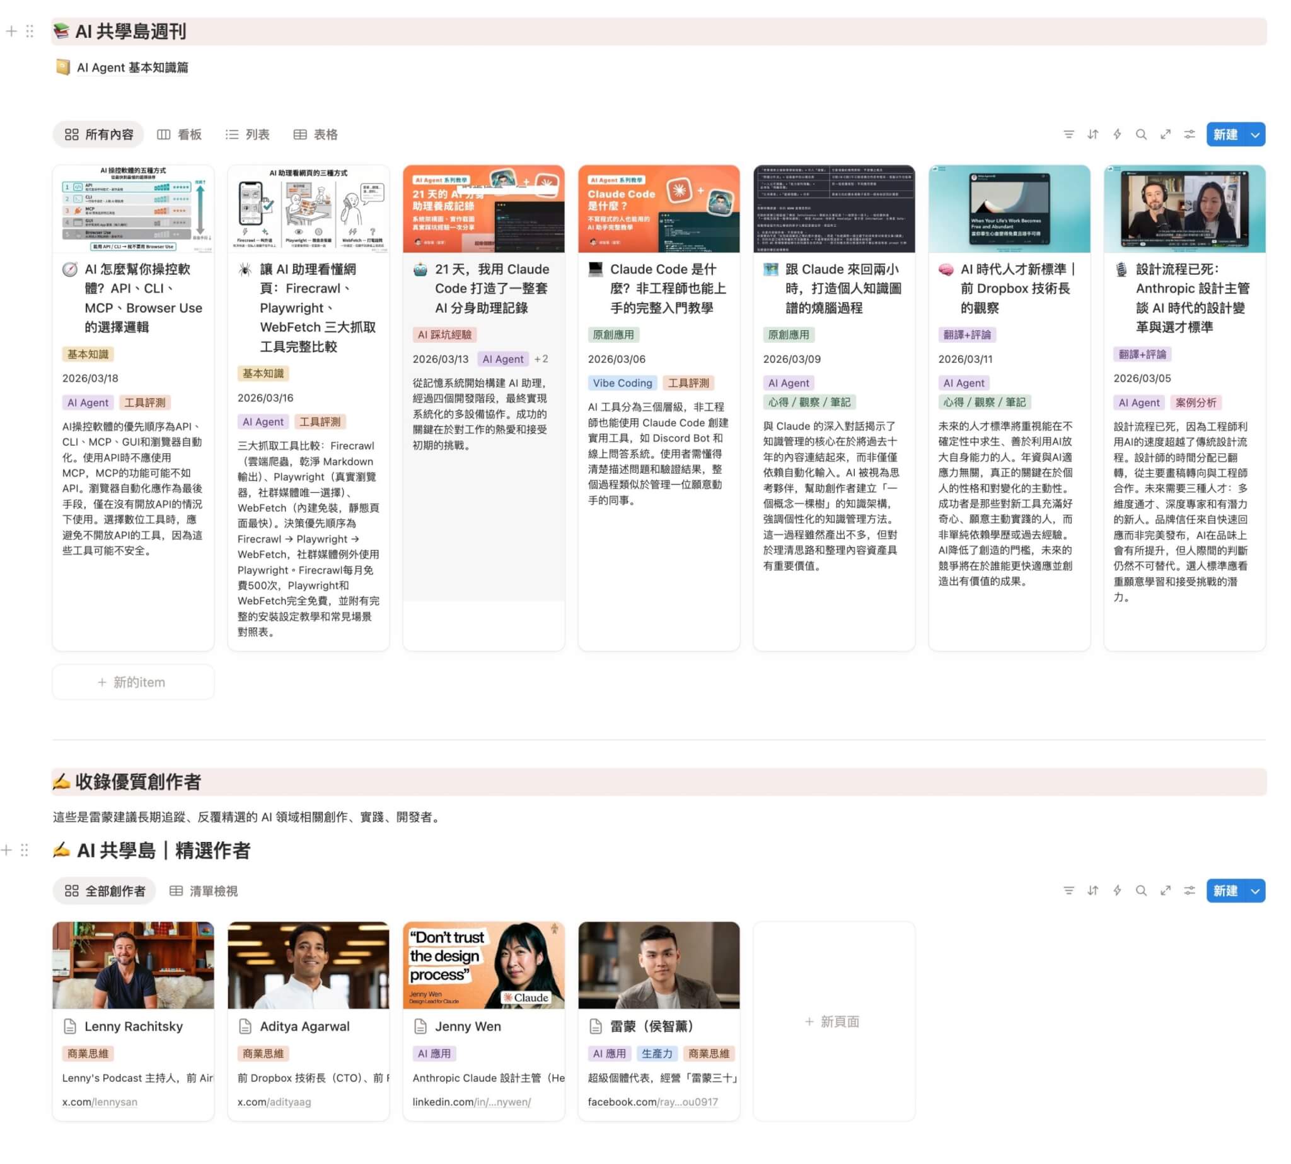This screenshot has height=1164, width=1291.
Task: Click plus icon beside AI 共學島週刊 heading
Action: coord(11,31)
